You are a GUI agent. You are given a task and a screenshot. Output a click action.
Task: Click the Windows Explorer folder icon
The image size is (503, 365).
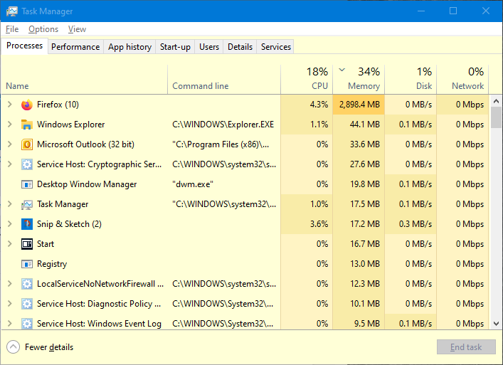coord(27,125)
